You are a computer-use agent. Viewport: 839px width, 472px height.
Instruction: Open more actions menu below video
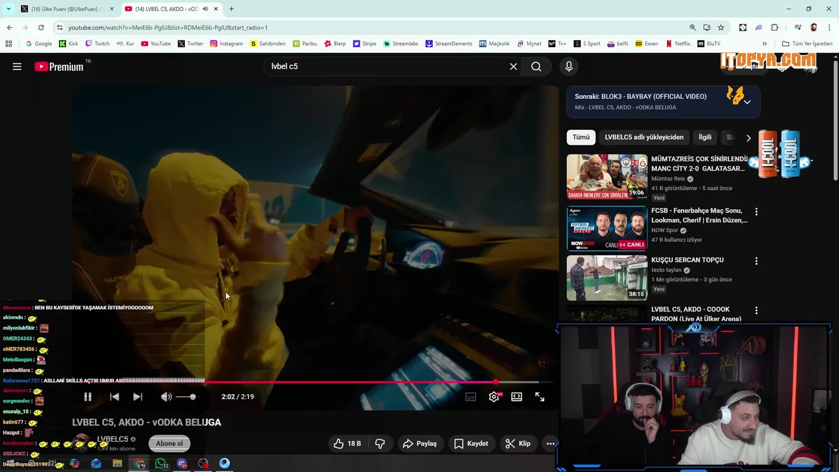(x=551, y=444)
